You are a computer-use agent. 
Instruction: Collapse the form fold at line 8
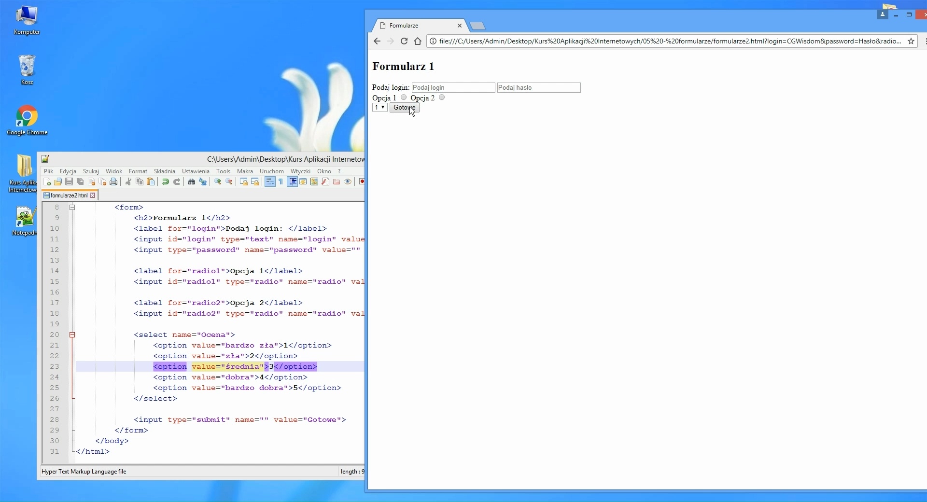[x=72, y=207]
